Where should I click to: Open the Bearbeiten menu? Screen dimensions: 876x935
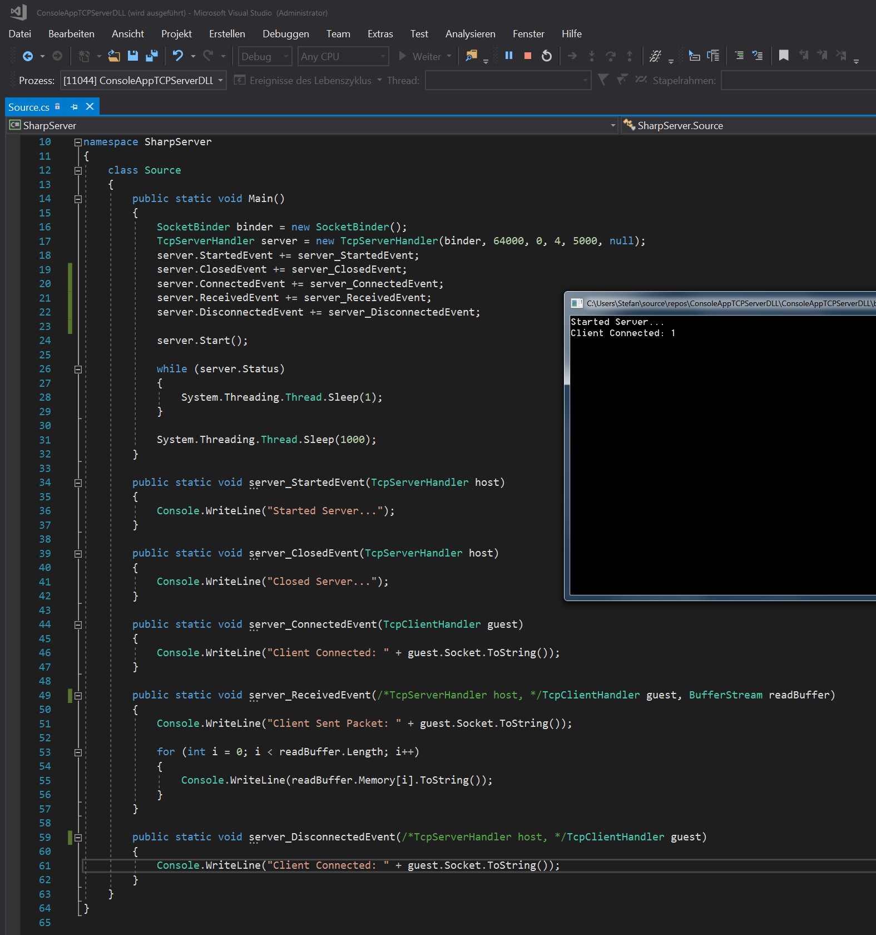71,34
